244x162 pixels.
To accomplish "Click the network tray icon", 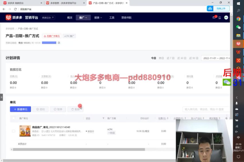I will pyautogui.click(x=237, y=126).
